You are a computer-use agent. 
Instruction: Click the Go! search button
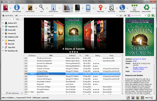click(x=121, y=15)
